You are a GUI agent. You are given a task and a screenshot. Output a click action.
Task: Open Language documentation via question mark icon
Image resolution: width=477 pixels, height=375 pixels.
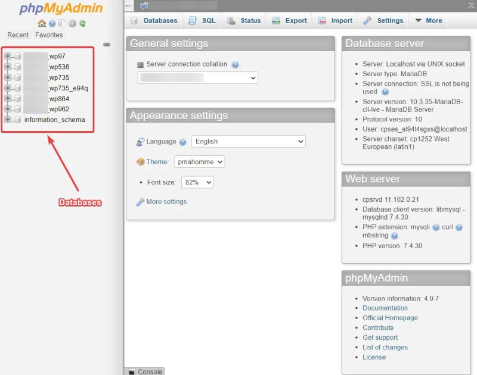184,141
